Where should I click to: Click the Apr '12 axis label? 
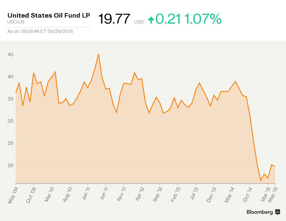(x=139, y=194)
